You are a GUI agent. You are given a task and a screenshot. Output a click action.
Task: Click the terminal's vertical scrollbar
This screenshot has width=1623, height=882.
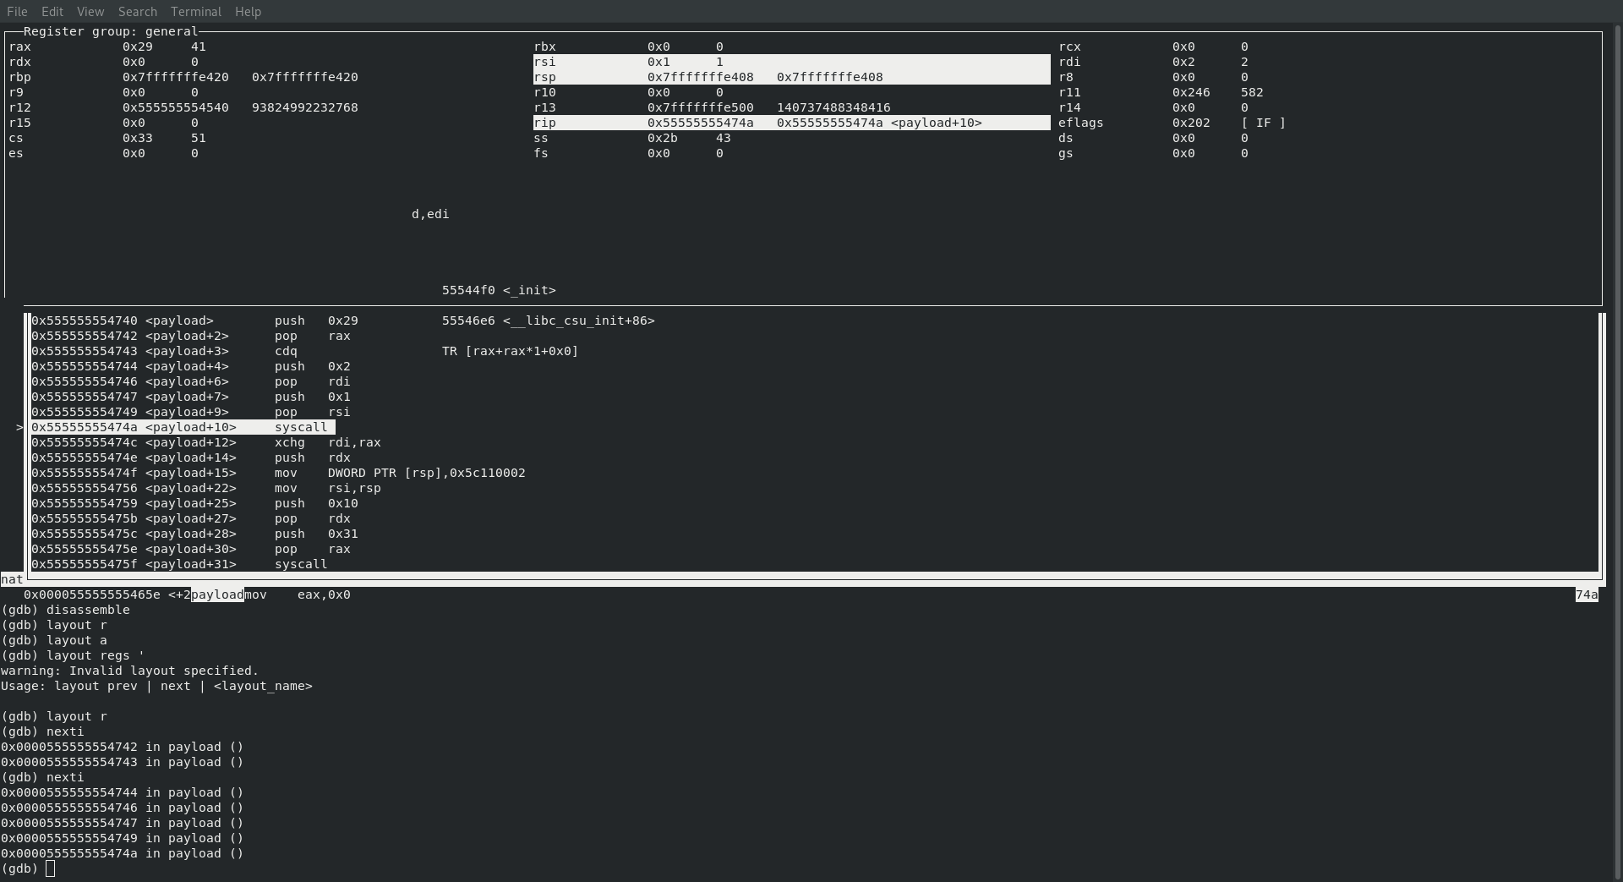[x=1617, y=452]
